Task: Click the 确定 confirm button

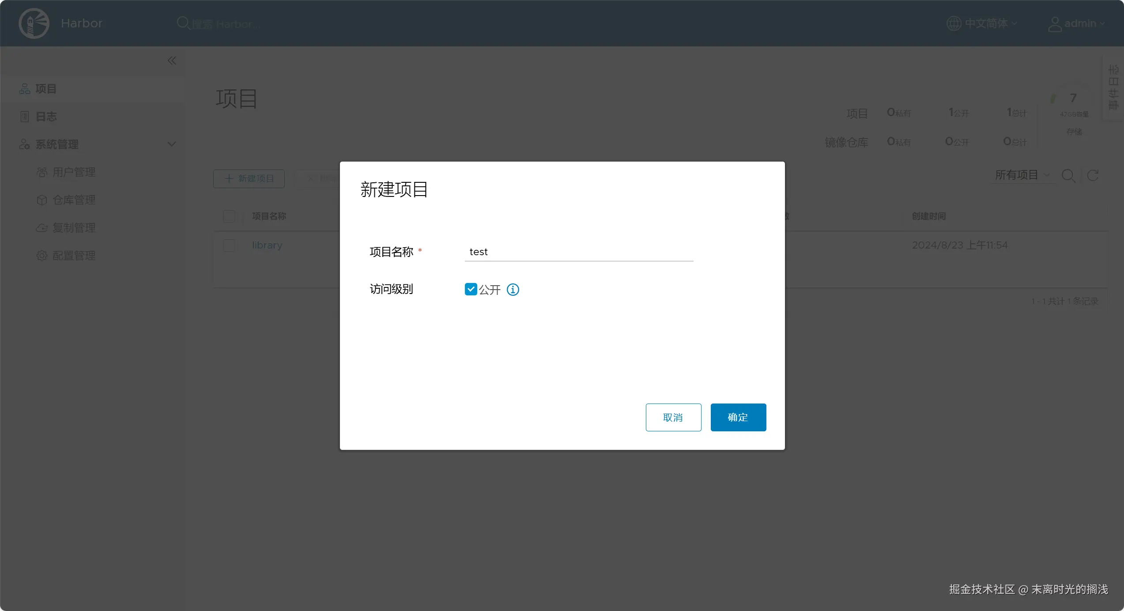Action: [738, 417]
